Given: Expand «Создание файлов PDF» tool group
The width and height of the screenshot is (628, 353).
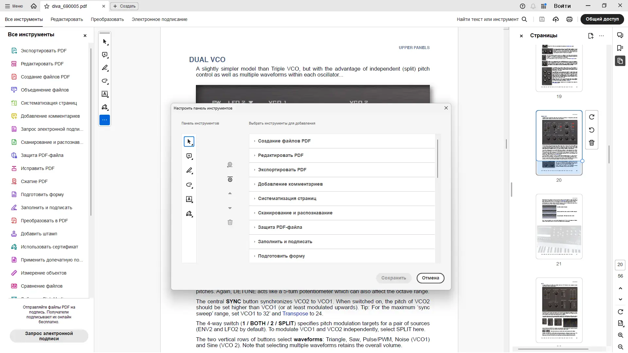Looking at the screenshot, I should [284, 141].
